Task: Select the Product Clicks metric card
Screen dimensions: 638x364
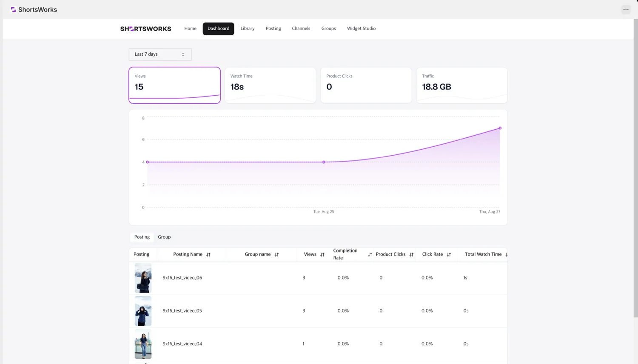Action: [x=366, y=85]
